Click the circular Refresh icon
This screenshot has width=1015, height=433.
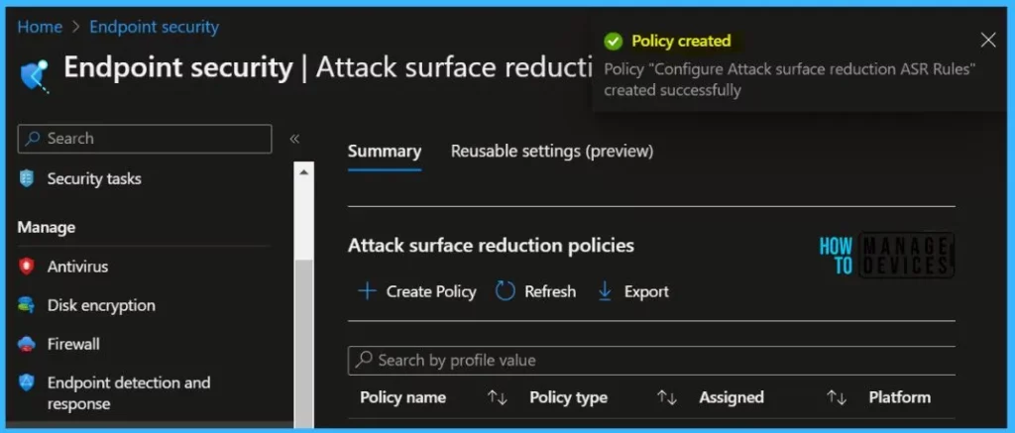(505, 291)
